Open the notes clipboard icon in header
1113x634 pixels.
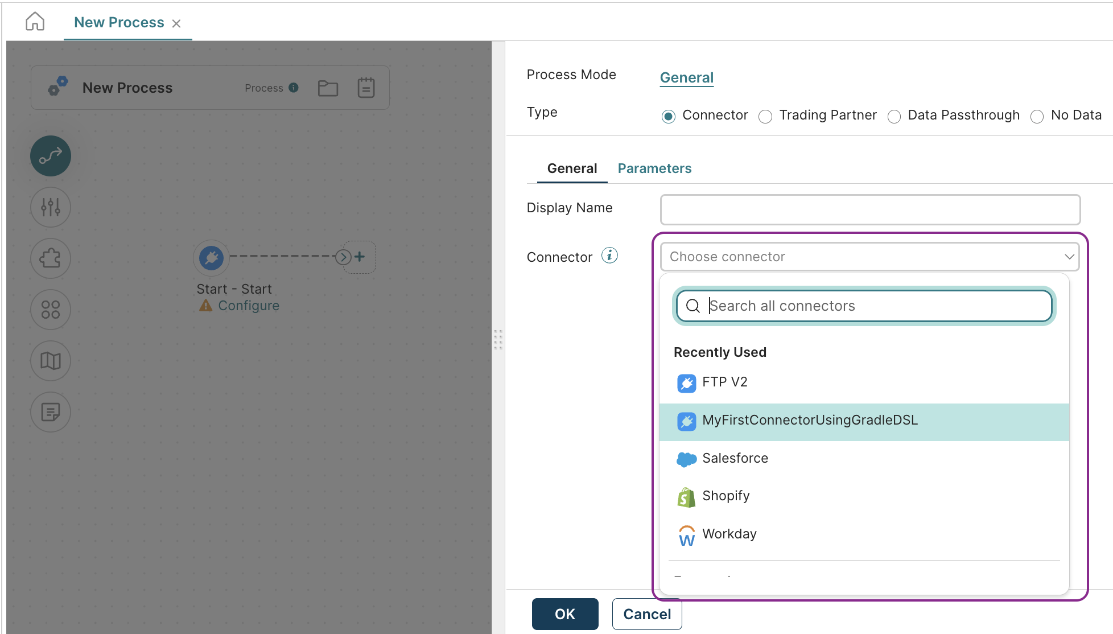coord(366,88)
